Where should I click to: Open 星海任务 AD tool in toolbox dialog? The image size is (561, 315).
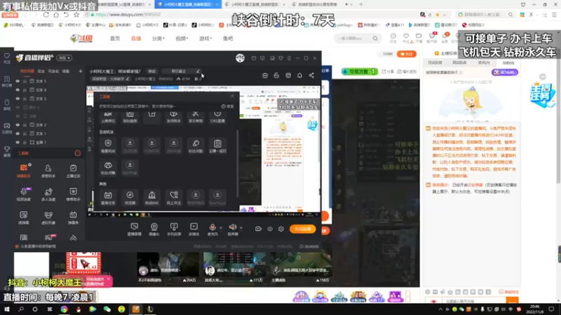tap(108, 197)
